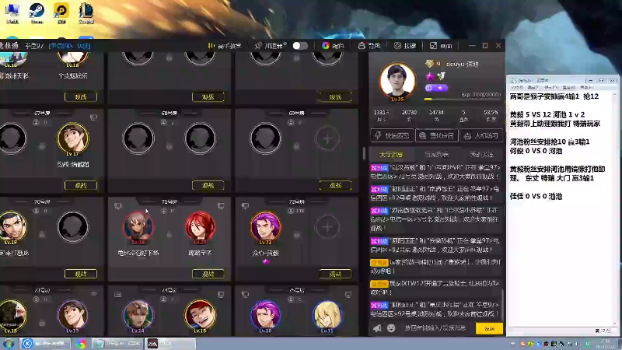Image resolution: width=622 pixels, height=350 pixels.
Task: Click the monitor icon in room 72
Action: (245, 206)
